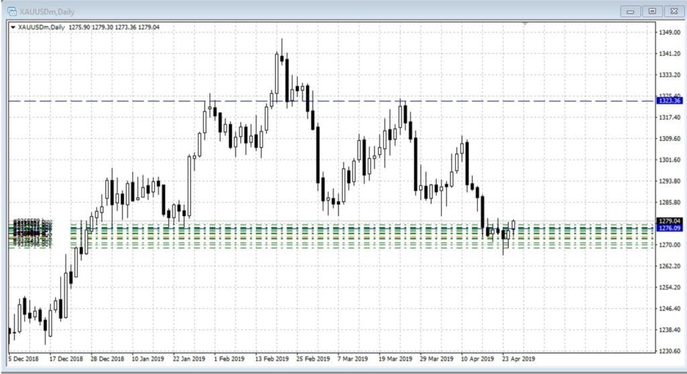687x374 pixels.
Task: Click the stacked order labels at left
Action: point(32,234)
